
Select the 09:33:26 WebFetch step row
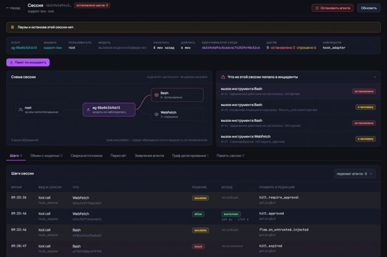click(x=193, y=200)
